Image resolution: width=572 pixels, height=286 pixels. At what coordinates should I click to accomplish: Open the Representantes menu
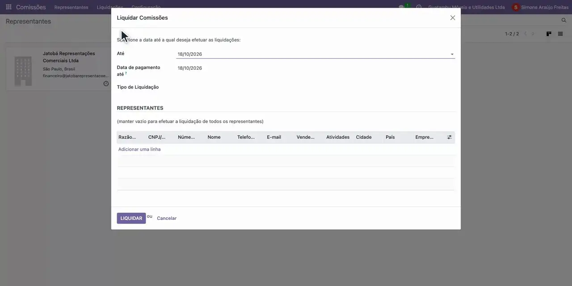pyautogui.click(x=71, y=7)
